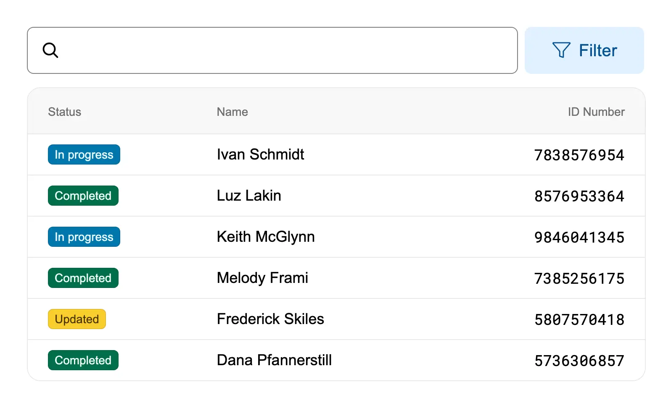671x408 pixels.
Task: Click Completed badge for Dana Pfannerstill
Action: [83, 360]
